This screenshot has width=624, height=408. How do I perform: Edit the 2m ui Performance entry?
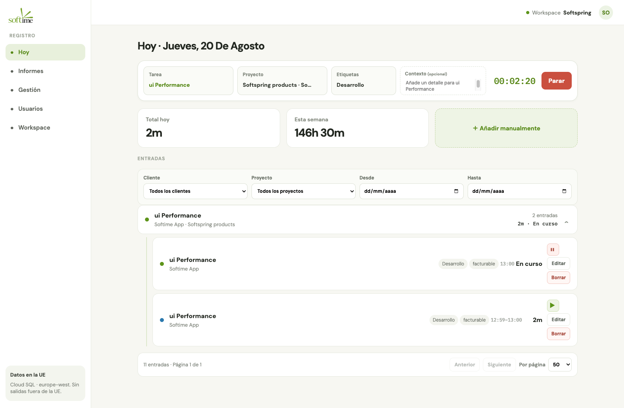pyautogui.click(x=558, y=320)
